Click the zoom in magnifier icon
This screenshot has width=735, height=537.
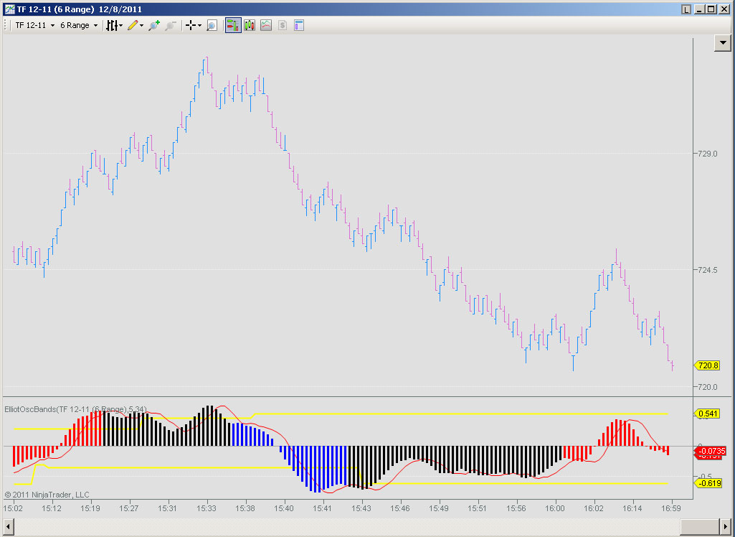tap(153, 25)
